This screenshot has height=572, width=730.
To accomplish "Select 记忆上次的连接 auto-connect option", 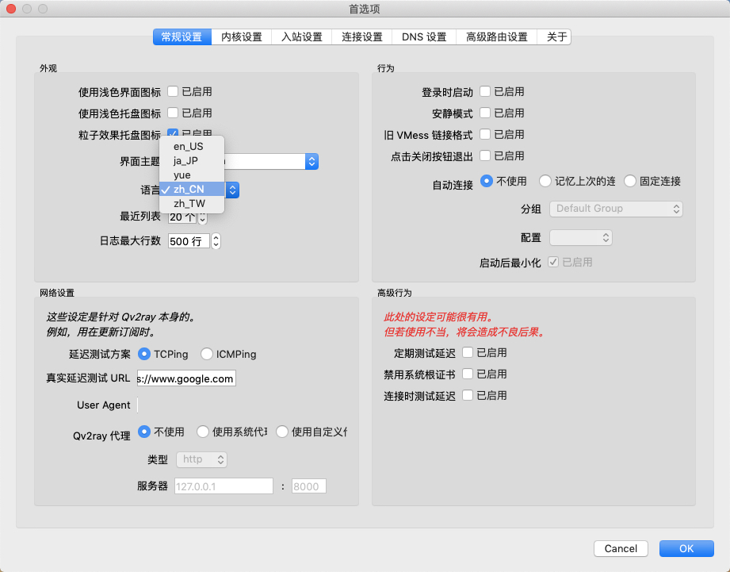I will coord(545,181).
